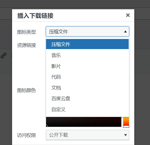The width and height of the screenshot is (150, 145).
Task: Open the 访问权限 dropdown showing 公开下载
Action: pyautogui.click(x=87, y=135)
